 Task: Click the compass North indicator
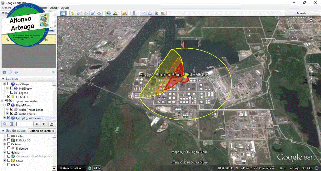coord(311,19)
